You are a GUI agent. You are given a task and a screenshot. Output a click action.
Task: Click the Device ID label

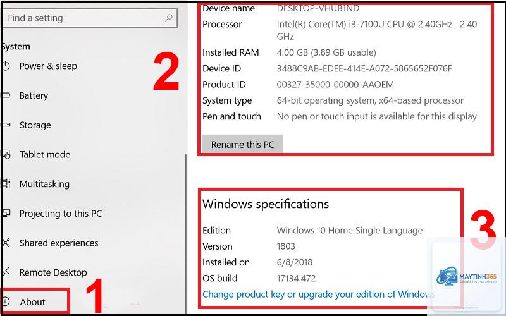click(221, 68)
